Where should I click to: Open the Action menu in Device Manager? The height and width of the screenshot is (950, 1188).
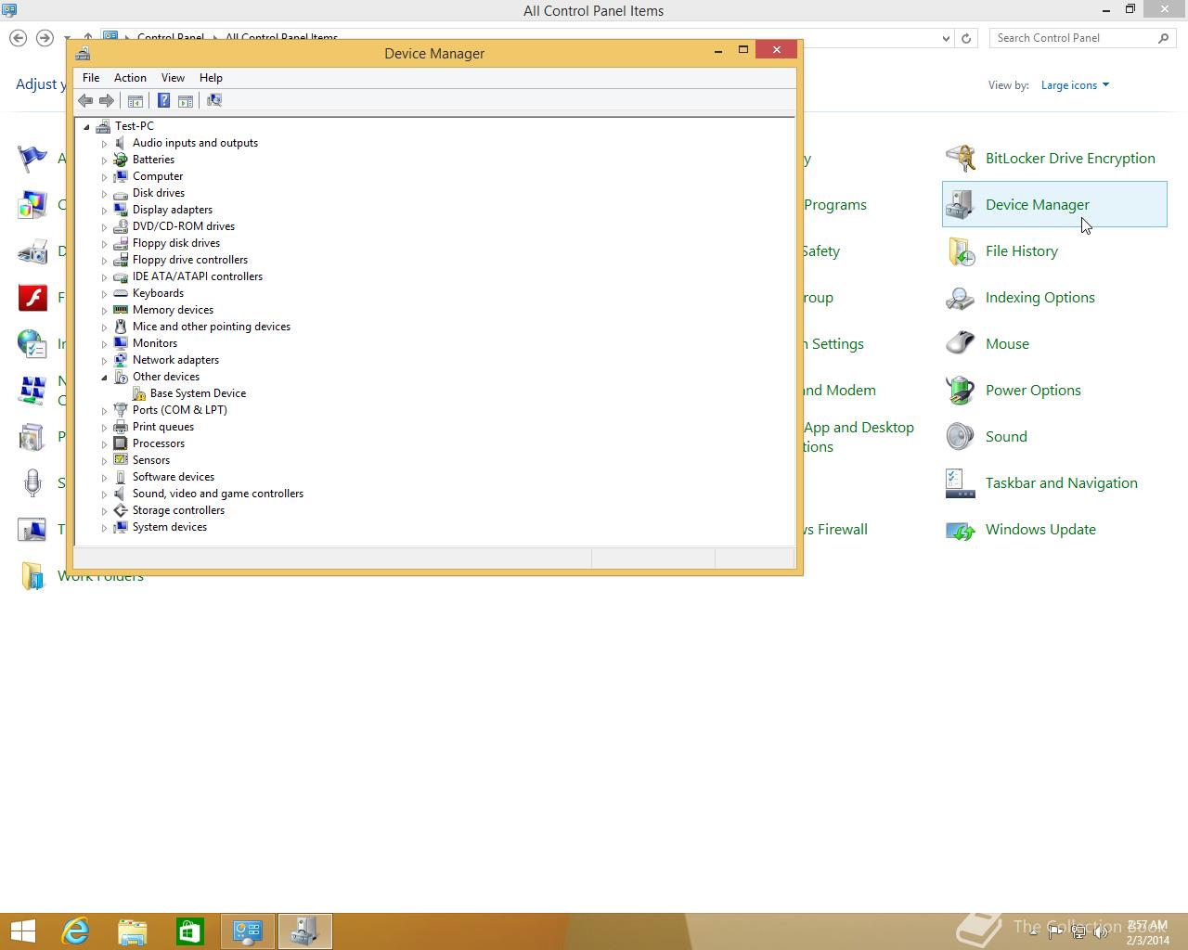pos(130,78)
